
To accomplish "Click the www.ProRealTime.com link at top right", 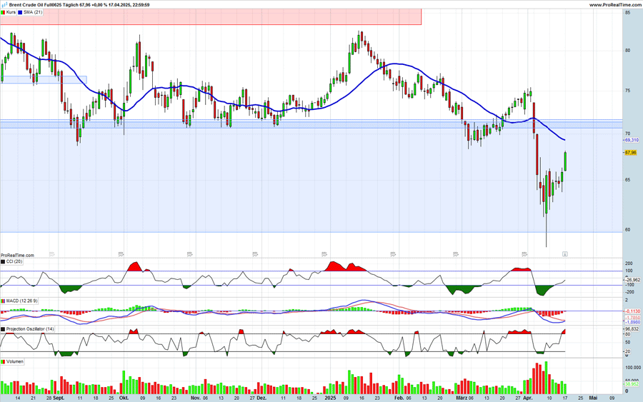I will [614, 4].
